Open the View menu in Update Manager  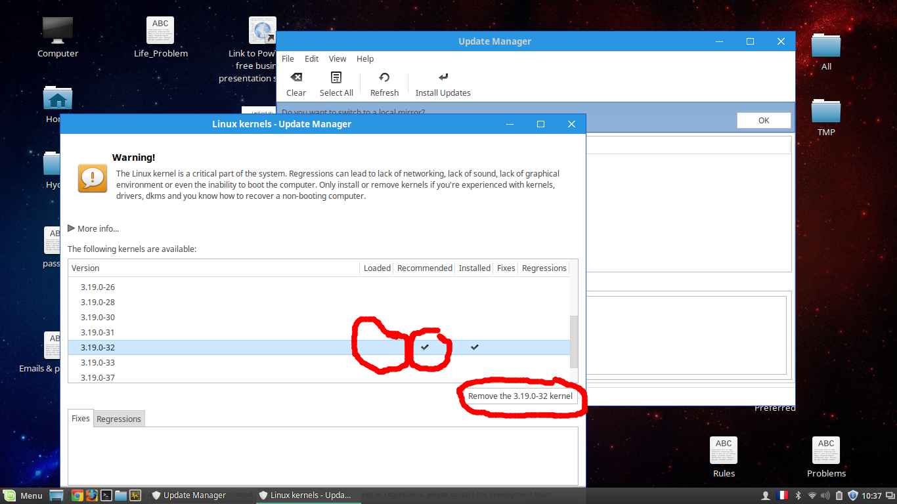(x=338, y=58)
